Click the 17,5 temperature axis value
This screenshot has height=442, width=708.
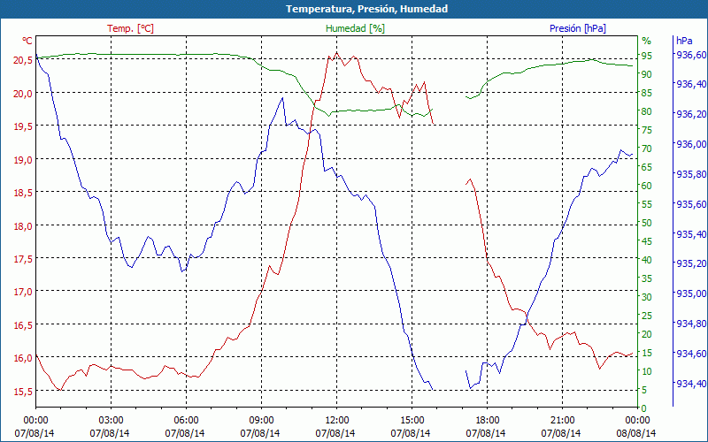pos(23,259)
